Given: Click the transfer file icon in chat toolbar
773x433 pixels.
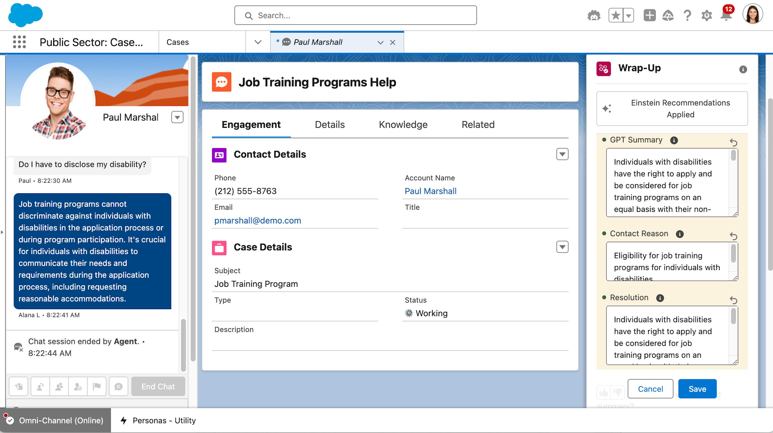Looking at the screenshot, I should [x=19, y=386].
